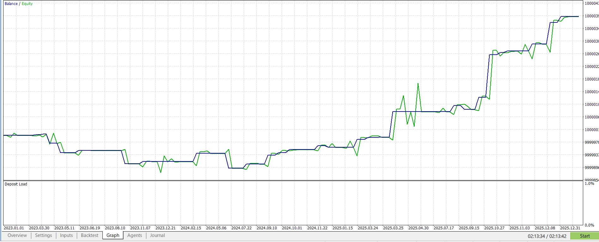Click the Balance legend label
Screen dimensions: 599x242
11,4
